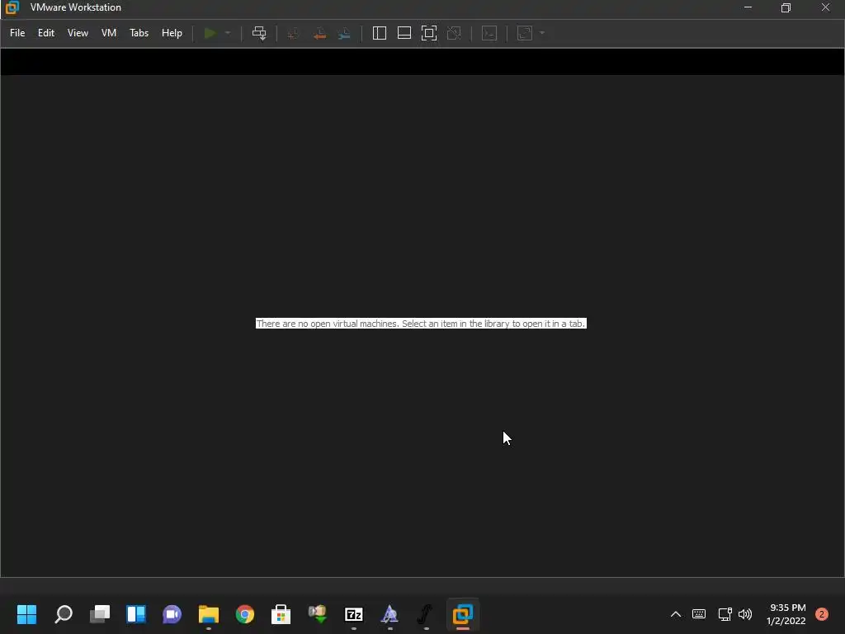The height and width of the screenshot is (634, 845).
Task: Open the Teams Chat taskbar icon
Action: click(172, 614)
